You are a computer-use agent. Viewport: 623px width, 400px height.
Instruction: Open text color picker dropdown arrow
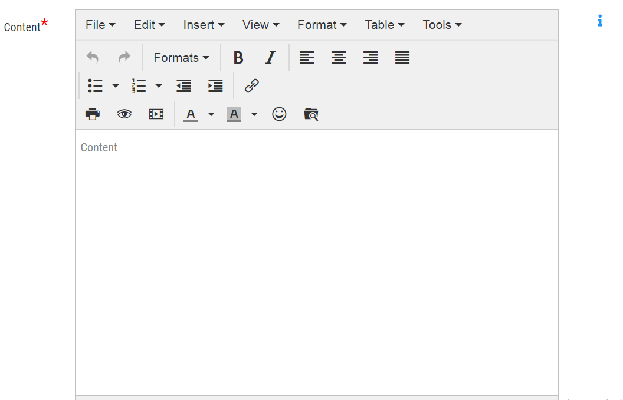click(x=211, y=114)
